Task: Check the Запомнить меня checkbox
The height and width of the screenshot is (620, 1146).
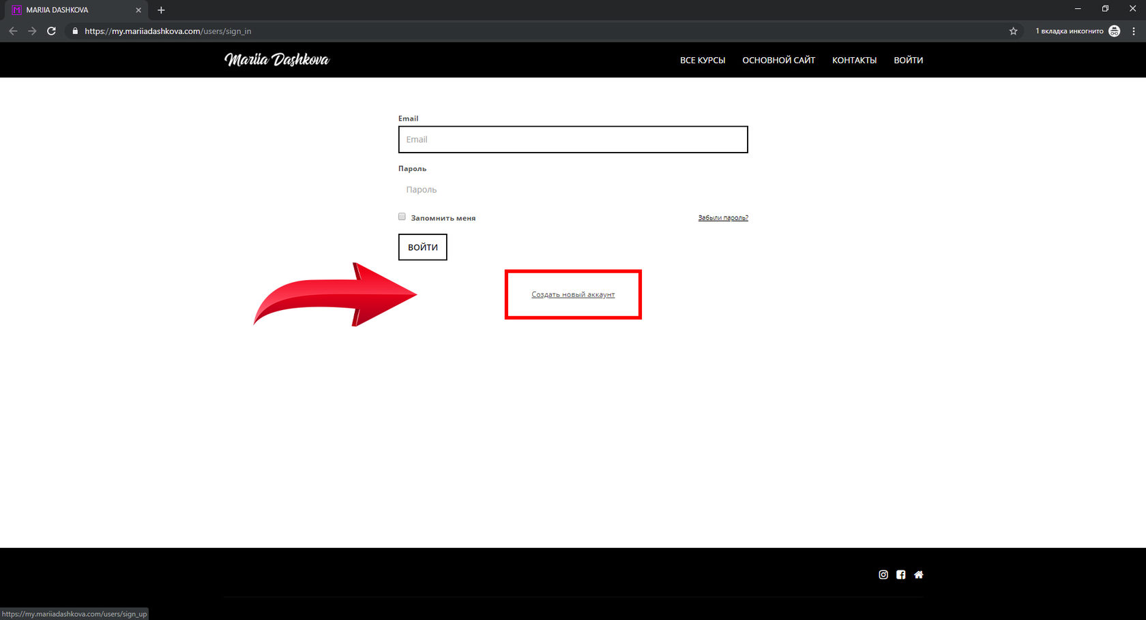Action: tap(402, 217)
